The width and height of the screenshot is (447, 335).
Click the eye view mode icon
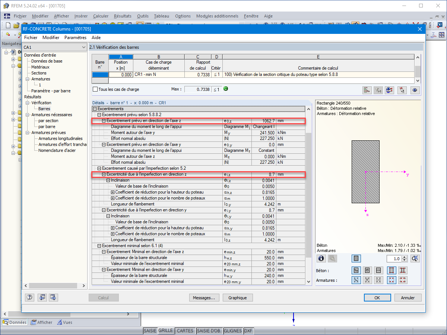click(x=415, y=90)
